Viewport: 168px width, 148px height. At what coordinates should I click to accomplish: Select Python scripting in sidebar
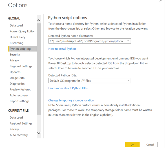click(x=22, y=49)
